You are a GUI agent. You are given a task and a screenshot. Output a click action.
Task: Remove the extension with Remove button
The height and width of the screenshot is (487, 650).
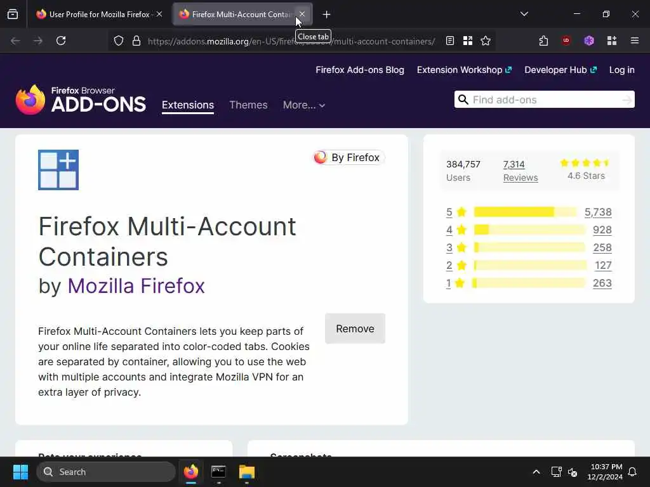tap(355, 328)
